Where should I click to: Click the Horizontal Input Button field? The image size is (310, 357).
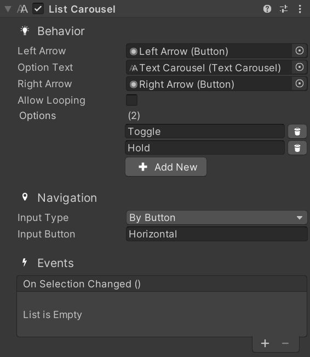(x=216, y=234)
